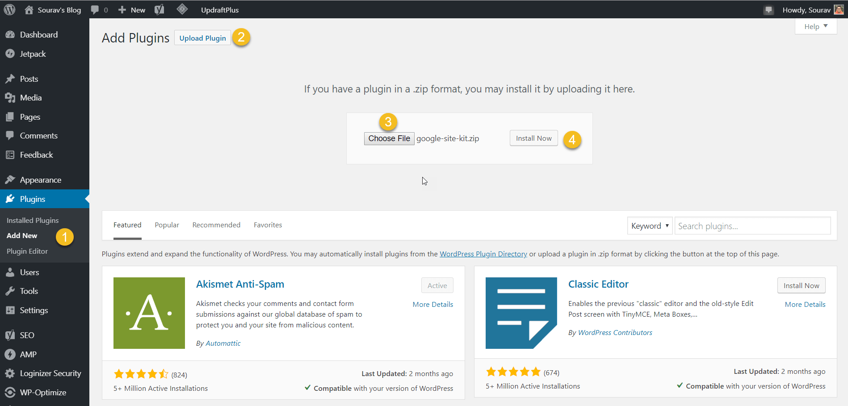
Task: Click the Users person icon
Action: [10, 272]
